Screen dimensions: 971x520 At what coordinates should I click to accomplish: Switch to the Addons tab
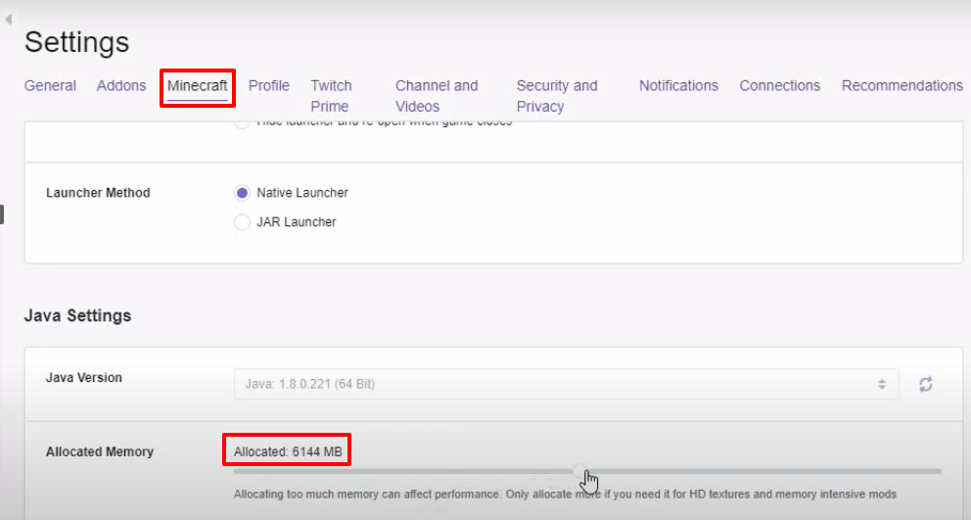tap(121, 85)
